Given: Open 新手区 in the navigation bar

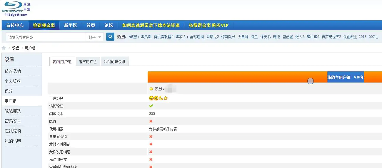Looking at the screenshot, I should tap(71, 25).
